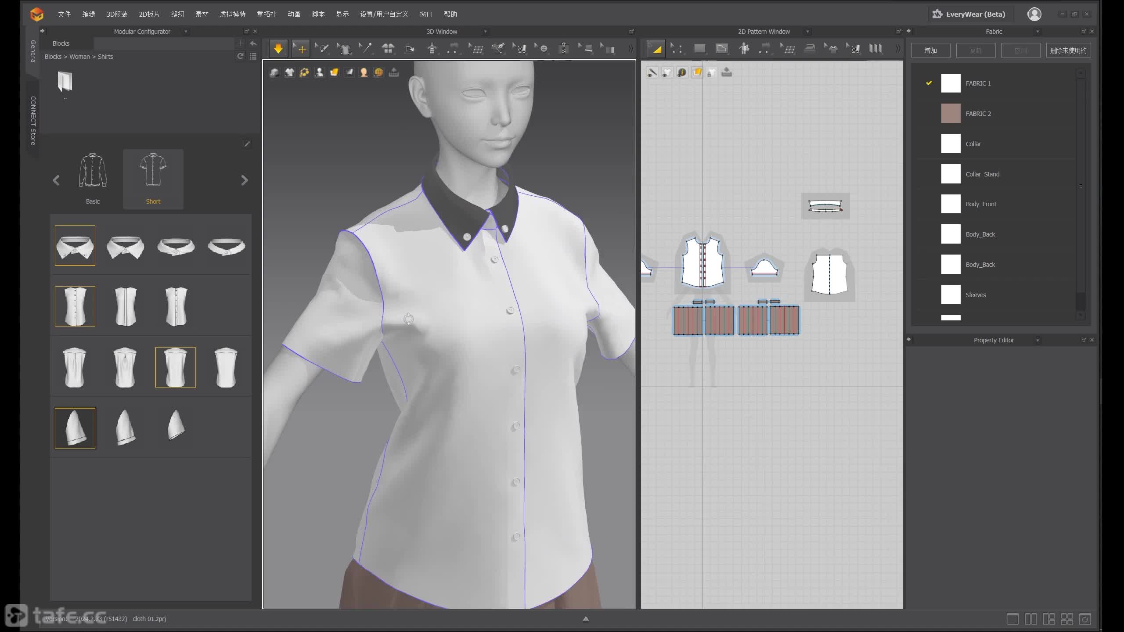Toggle 2D seamline display eye icon
Viewport: 1124px width, 632px height.
click(x=652, y=72)
